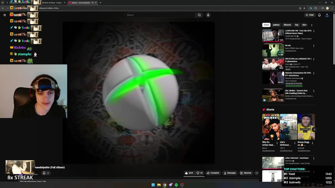Open Why Do Artists Make short thumbnail
The image size is (335, 188).
coord(271,127)
